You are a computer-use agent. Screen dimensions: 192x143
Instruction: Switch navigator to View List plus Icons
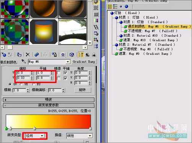115,6
